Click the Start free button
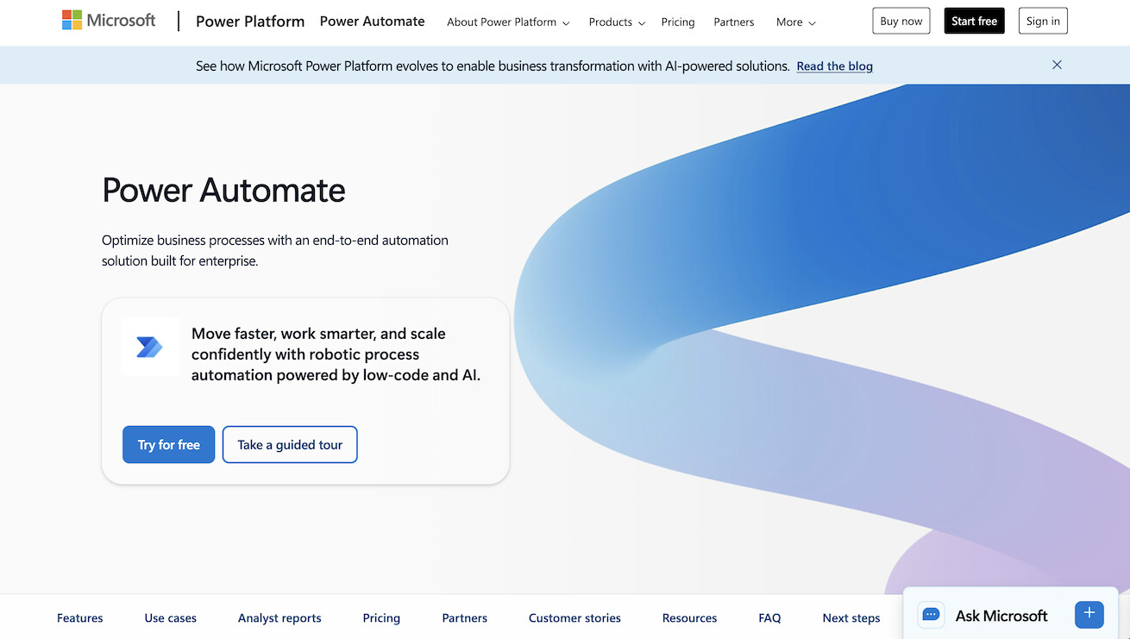Viewport: 1130px width, 639px height. (974, 20)
